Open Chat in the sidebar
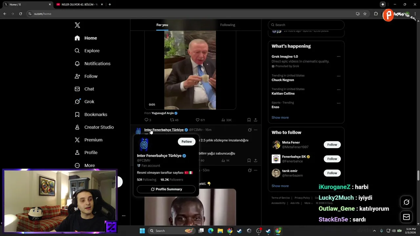The height and width of the screenshot is (236, 420). tap(84, 89)
